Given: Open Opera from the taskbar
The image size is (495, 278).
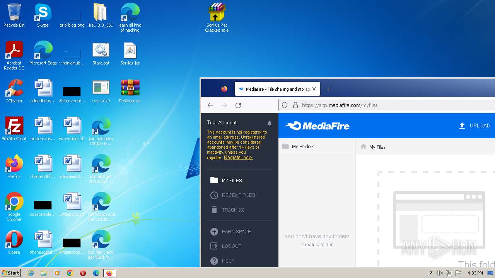Looking at the screenshot, I should pyautogui.click(x=83, y=273).
